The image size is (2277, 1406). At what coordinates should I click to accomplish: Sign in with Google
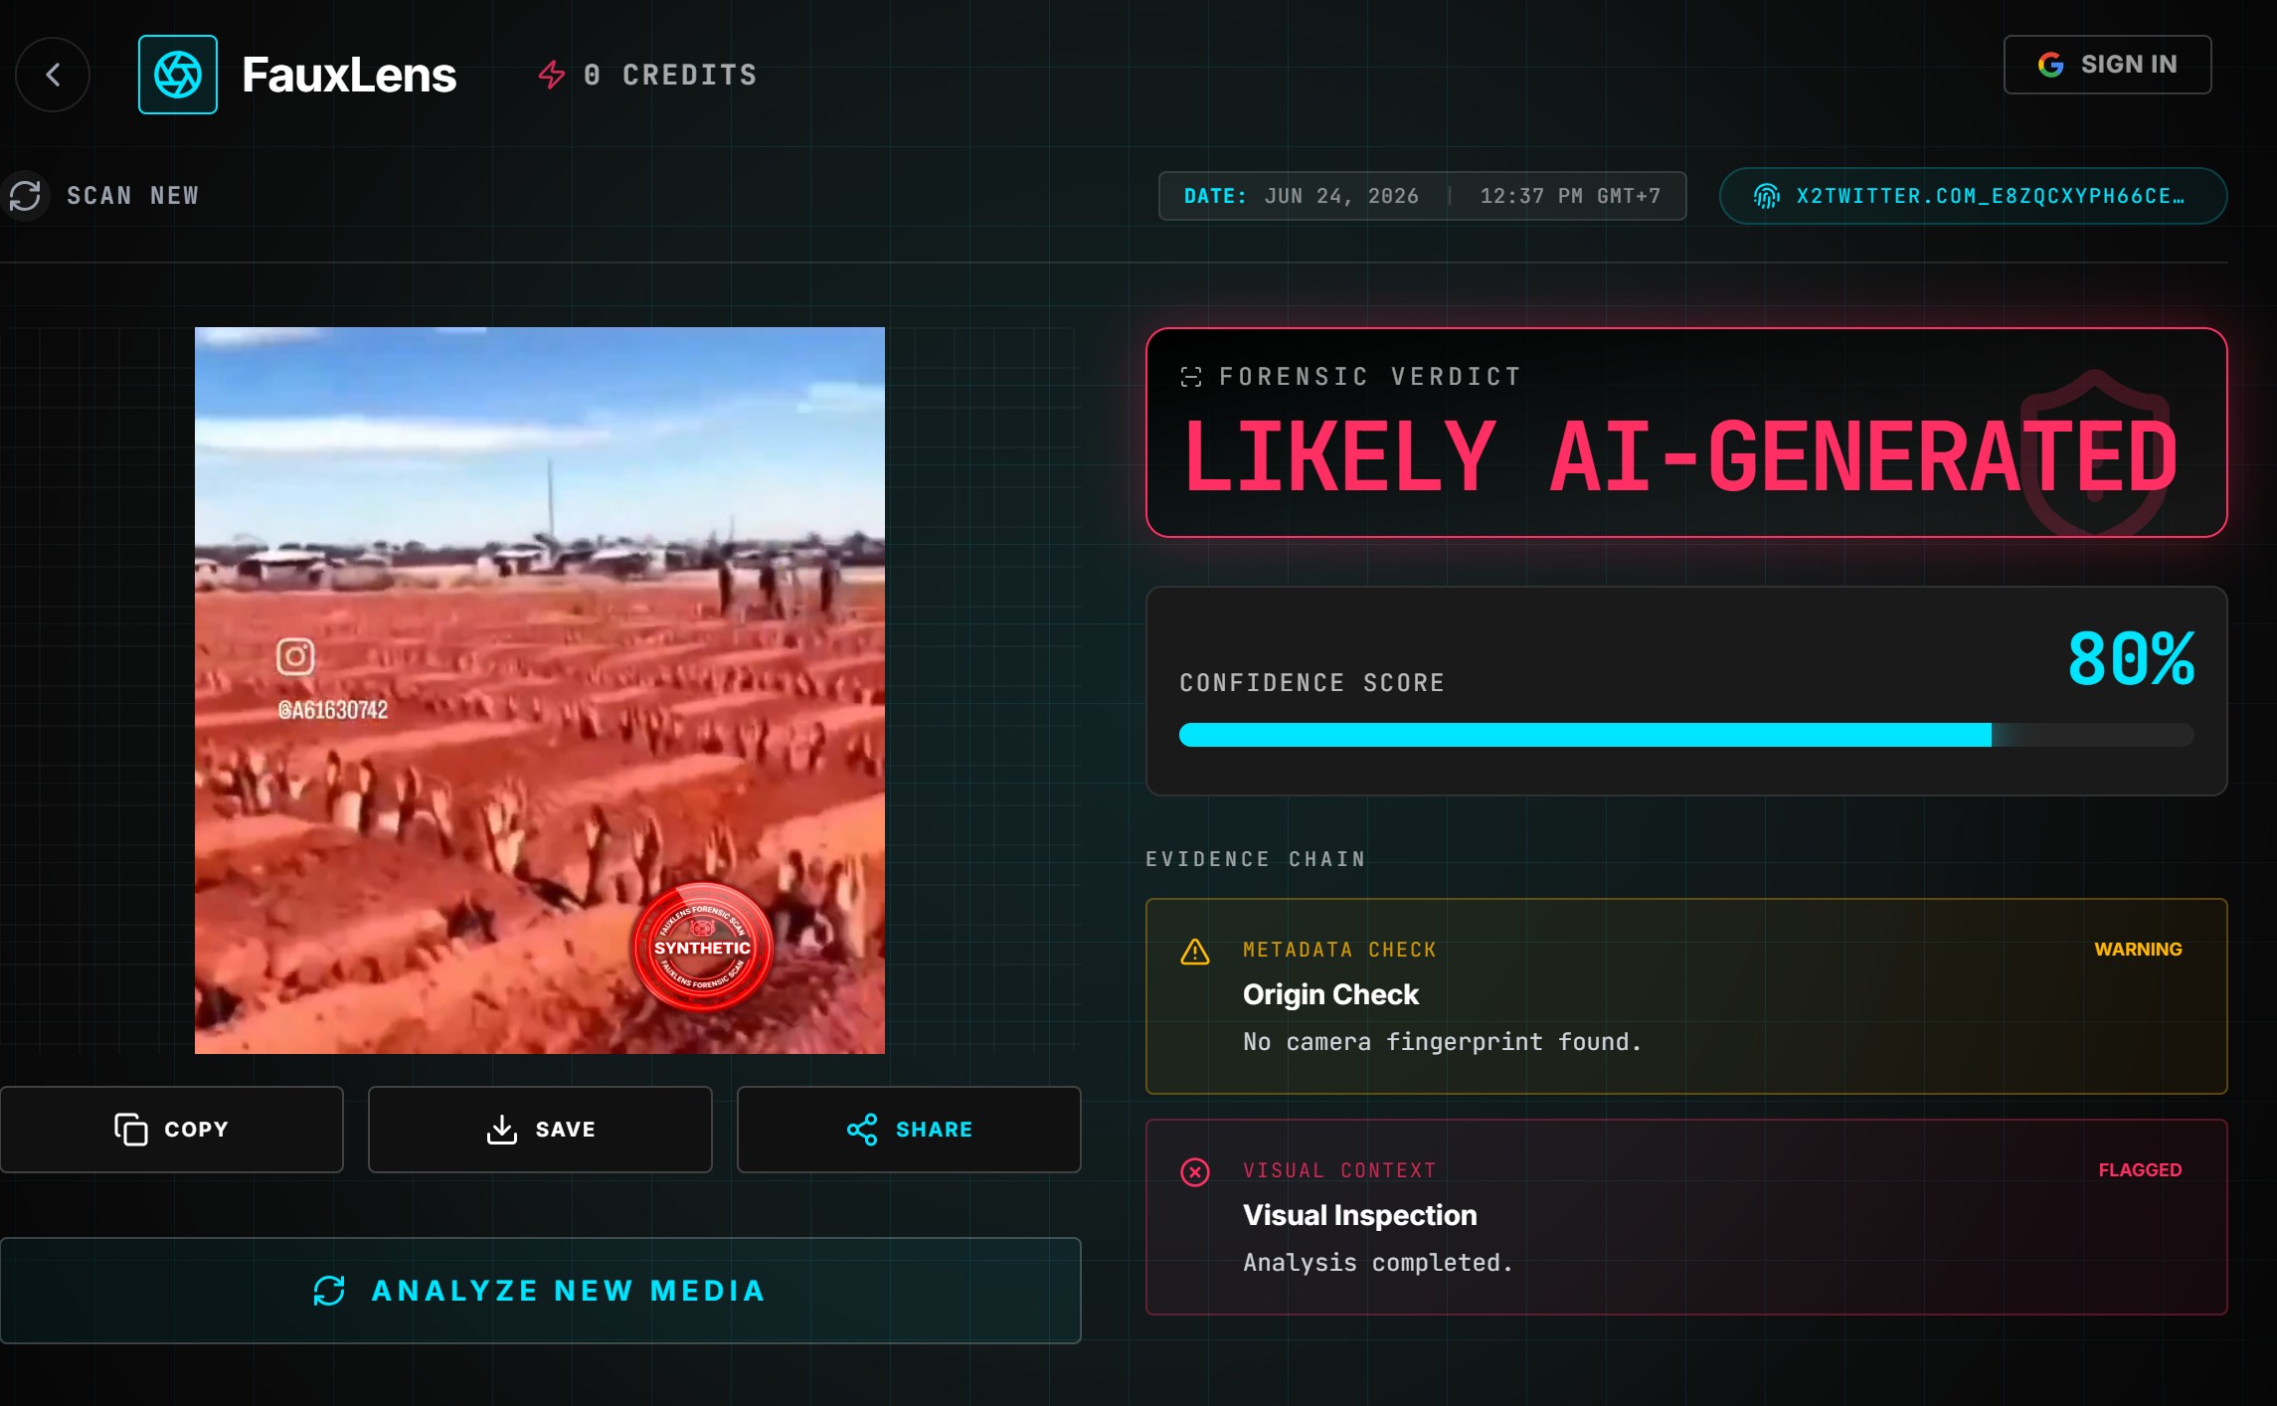click(x=2107, y=65)
